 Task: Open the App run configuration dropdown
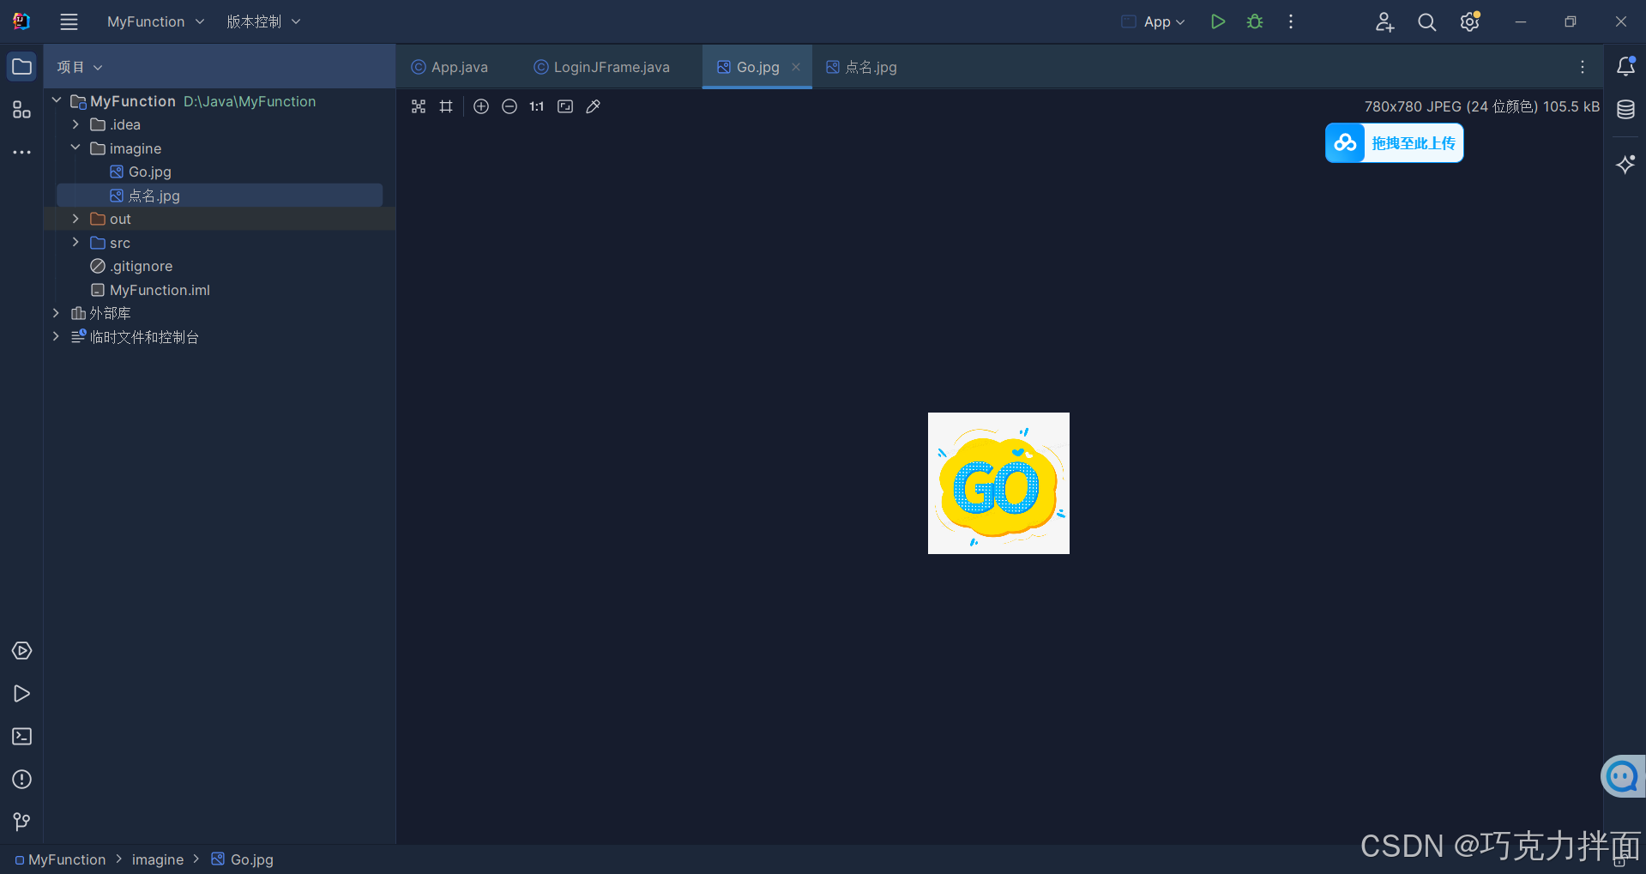pyautogui.click(x=1154, y=22)
